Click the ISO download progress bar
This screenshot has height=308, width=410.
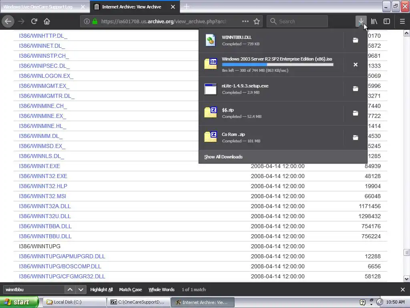pos(278,65)
